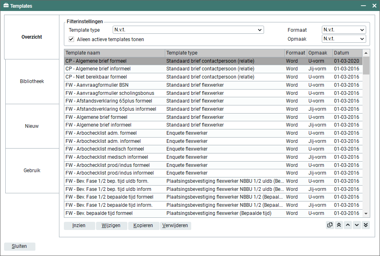Click the copy-list icon below the table
This screenshot has height=256, width=380.
pyautogui.click(x=330, y=225)
